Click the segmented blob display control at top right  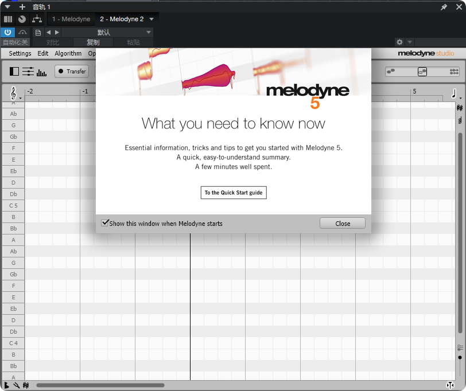click(x=422, y=71)
